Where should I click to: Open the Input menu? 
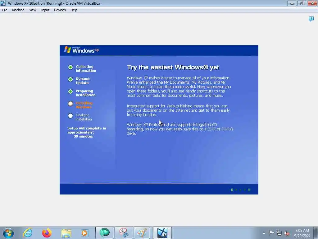click(x=45, y=10)
